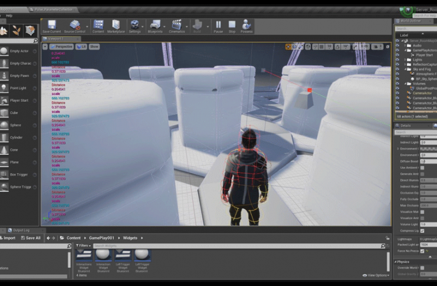Toggle viewport grid snapping icon
Screen dimensions: 437x286
point(321,46)
